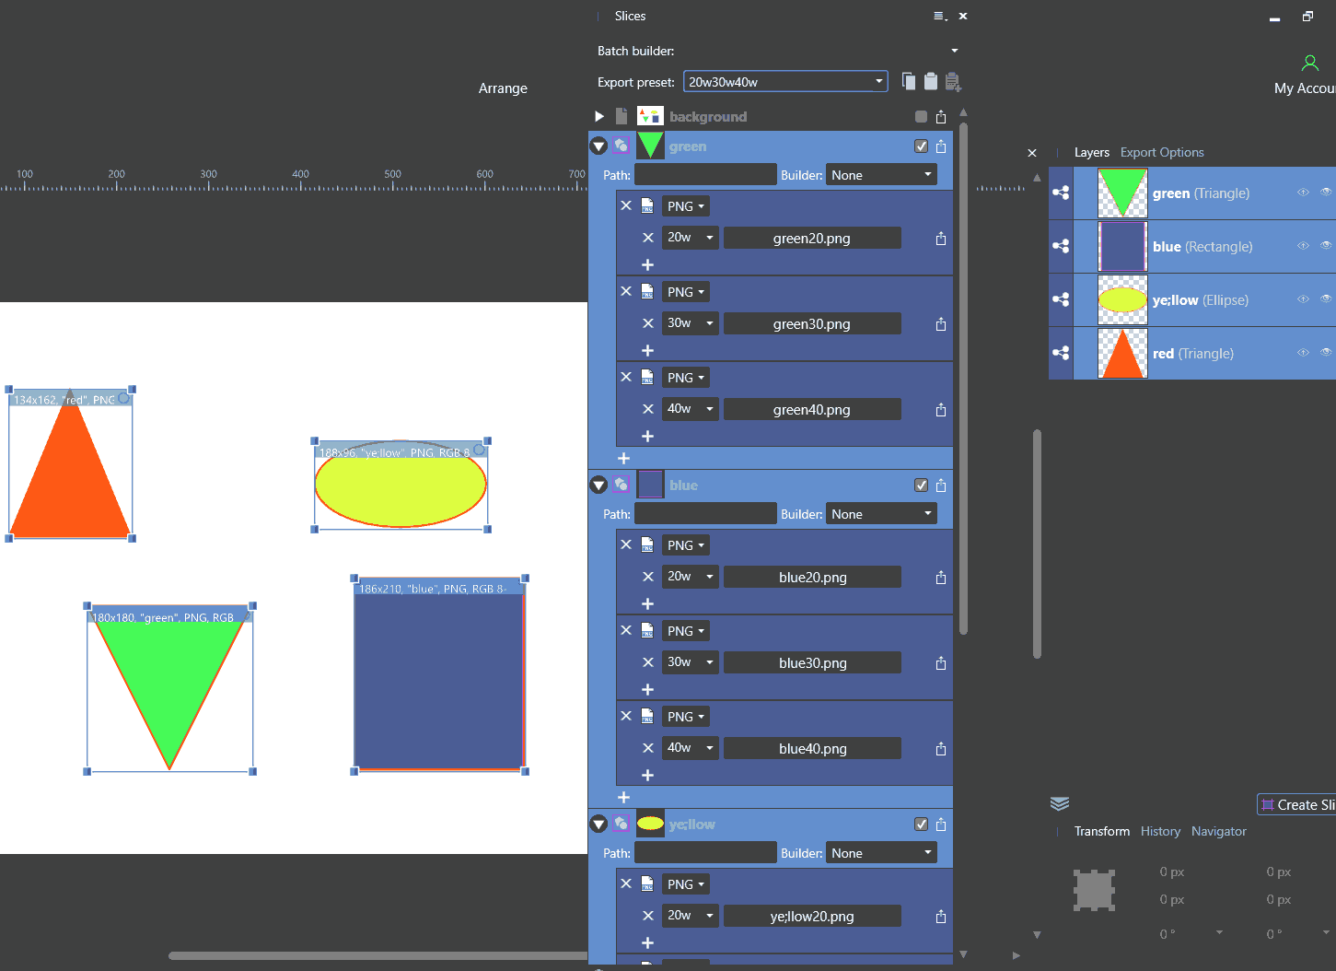Click the Arrange label
The width and height of the screenshot is (1336, 971).
(x=503, y=88)
